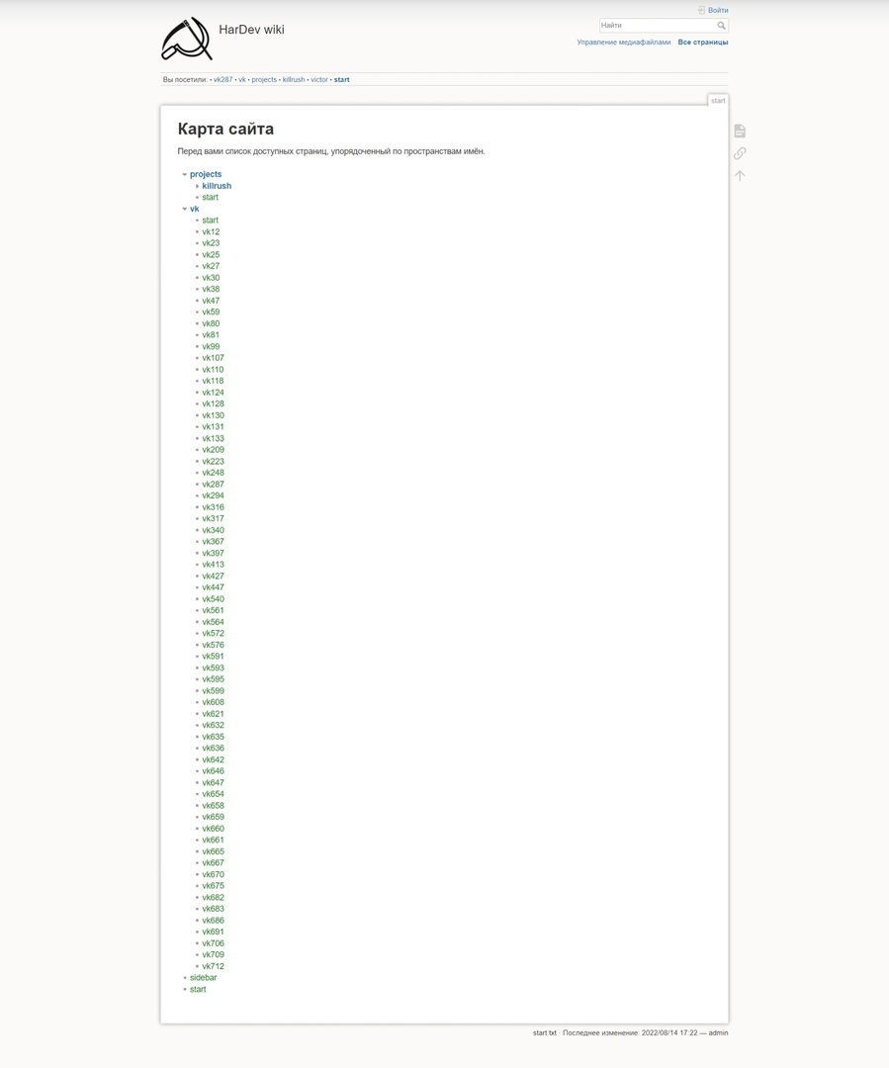
Task: Open the vk712 page in tree
Action: [x=213, y=966]
